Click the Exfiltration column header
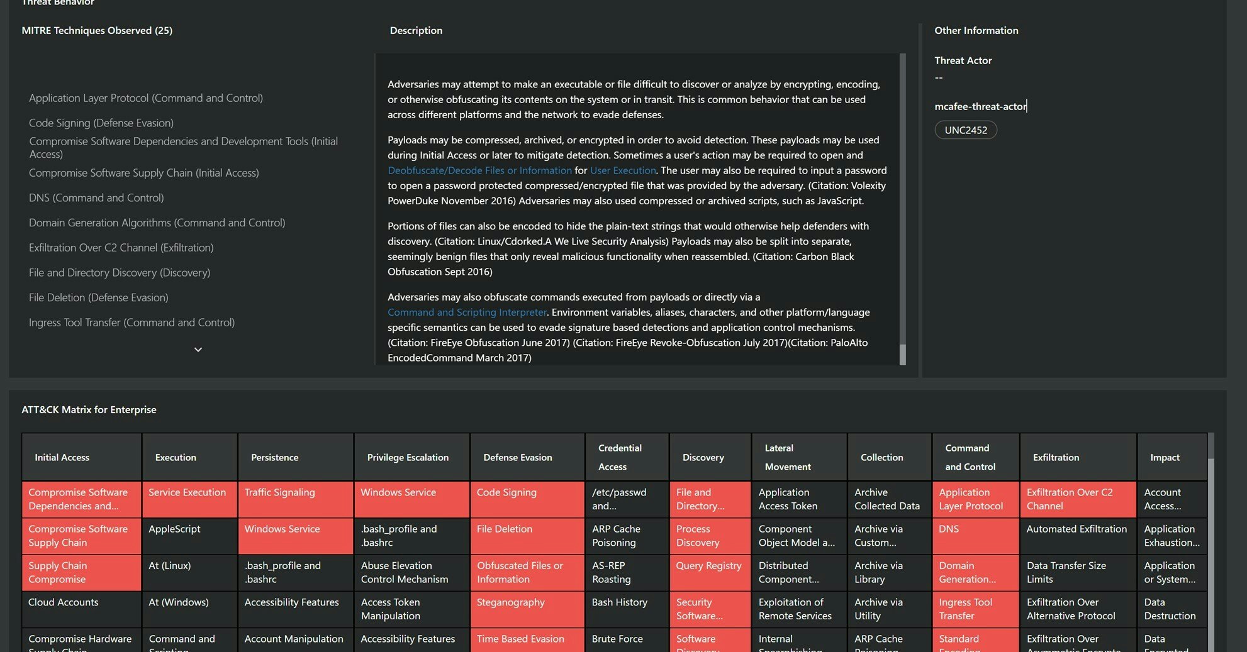This screenshot has height=652, width=1247. [x=1078, y=457]
